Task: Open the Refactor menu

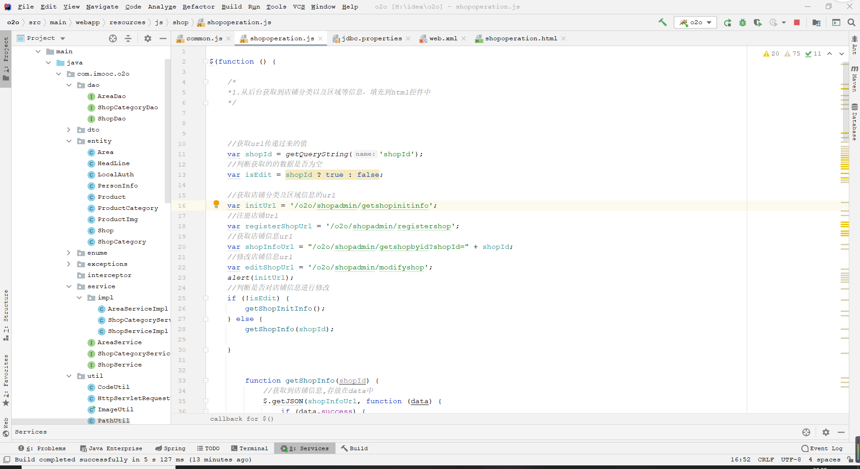Action: [198, 7]
